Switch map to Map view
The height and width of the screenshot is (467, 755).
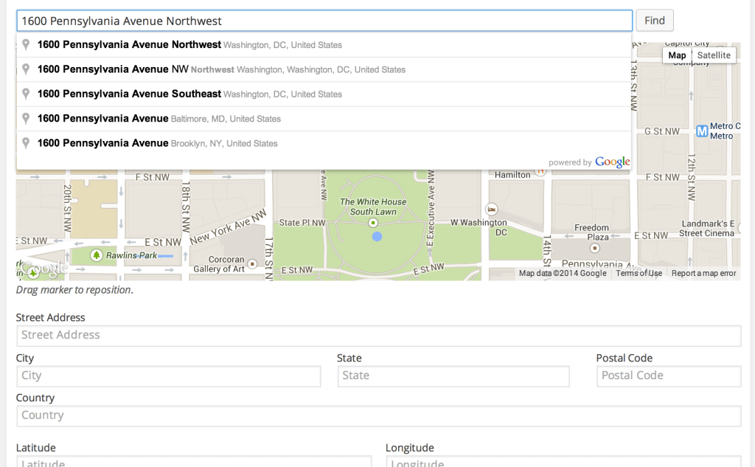tap(677, 55)
